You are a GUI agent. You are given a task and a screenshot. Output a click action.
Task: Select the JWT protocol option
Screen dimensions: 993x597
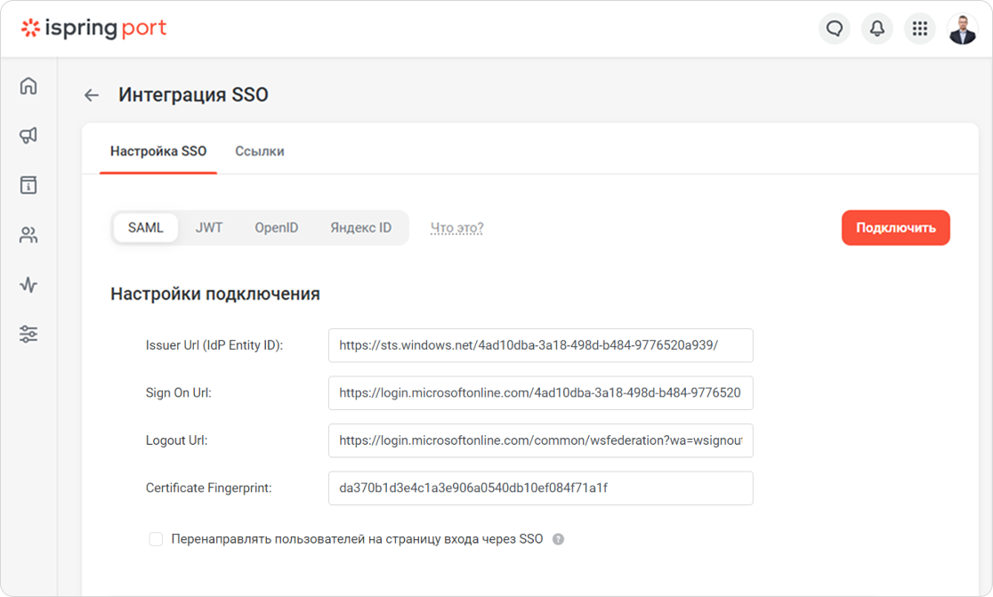(209, 228)
